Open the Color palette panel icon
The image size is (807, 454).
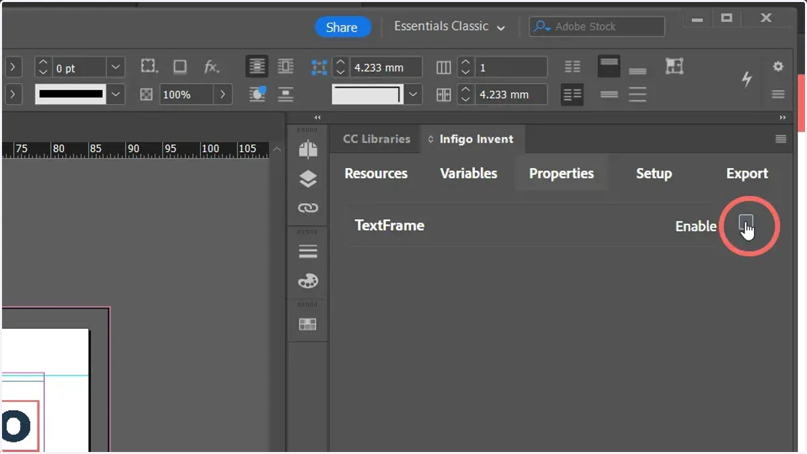tap(308, 281)
